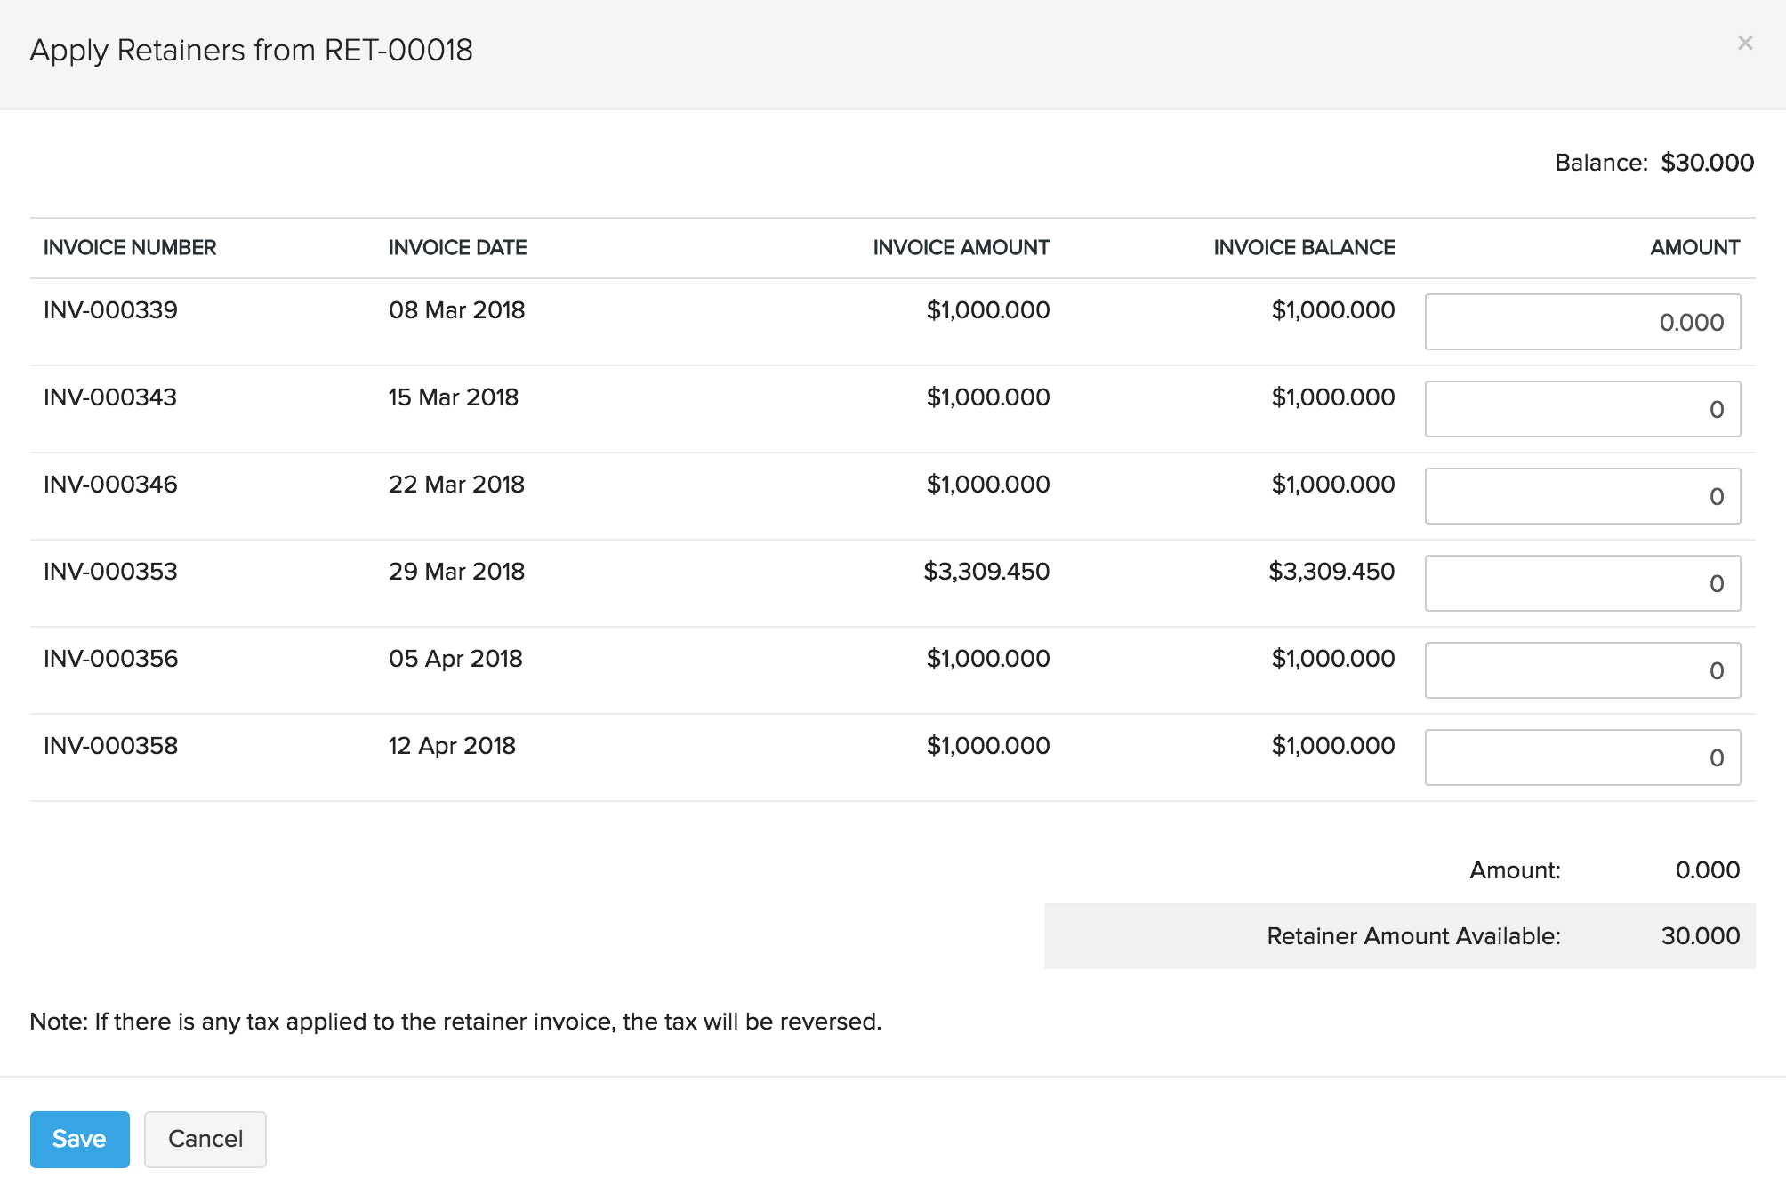Close the Apply Retainers dialog

point(1745,43)
